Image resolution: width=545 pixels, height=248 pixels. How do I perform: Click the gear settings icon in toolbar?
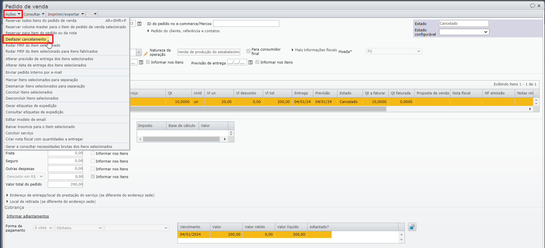click(89, 14)
